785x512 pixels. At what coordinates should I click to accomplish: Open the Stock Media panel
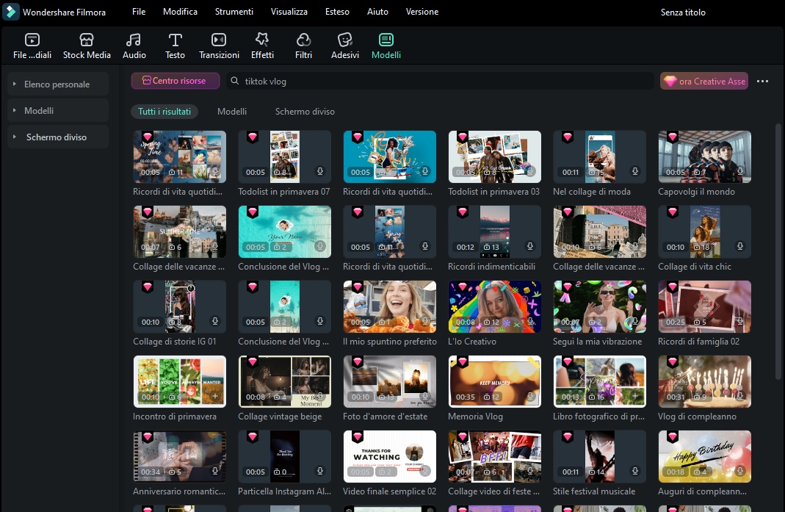[87, 46]
